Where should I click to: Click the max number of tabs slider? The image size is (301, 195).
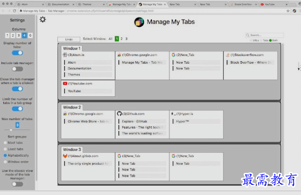click(x=17, y=130)
